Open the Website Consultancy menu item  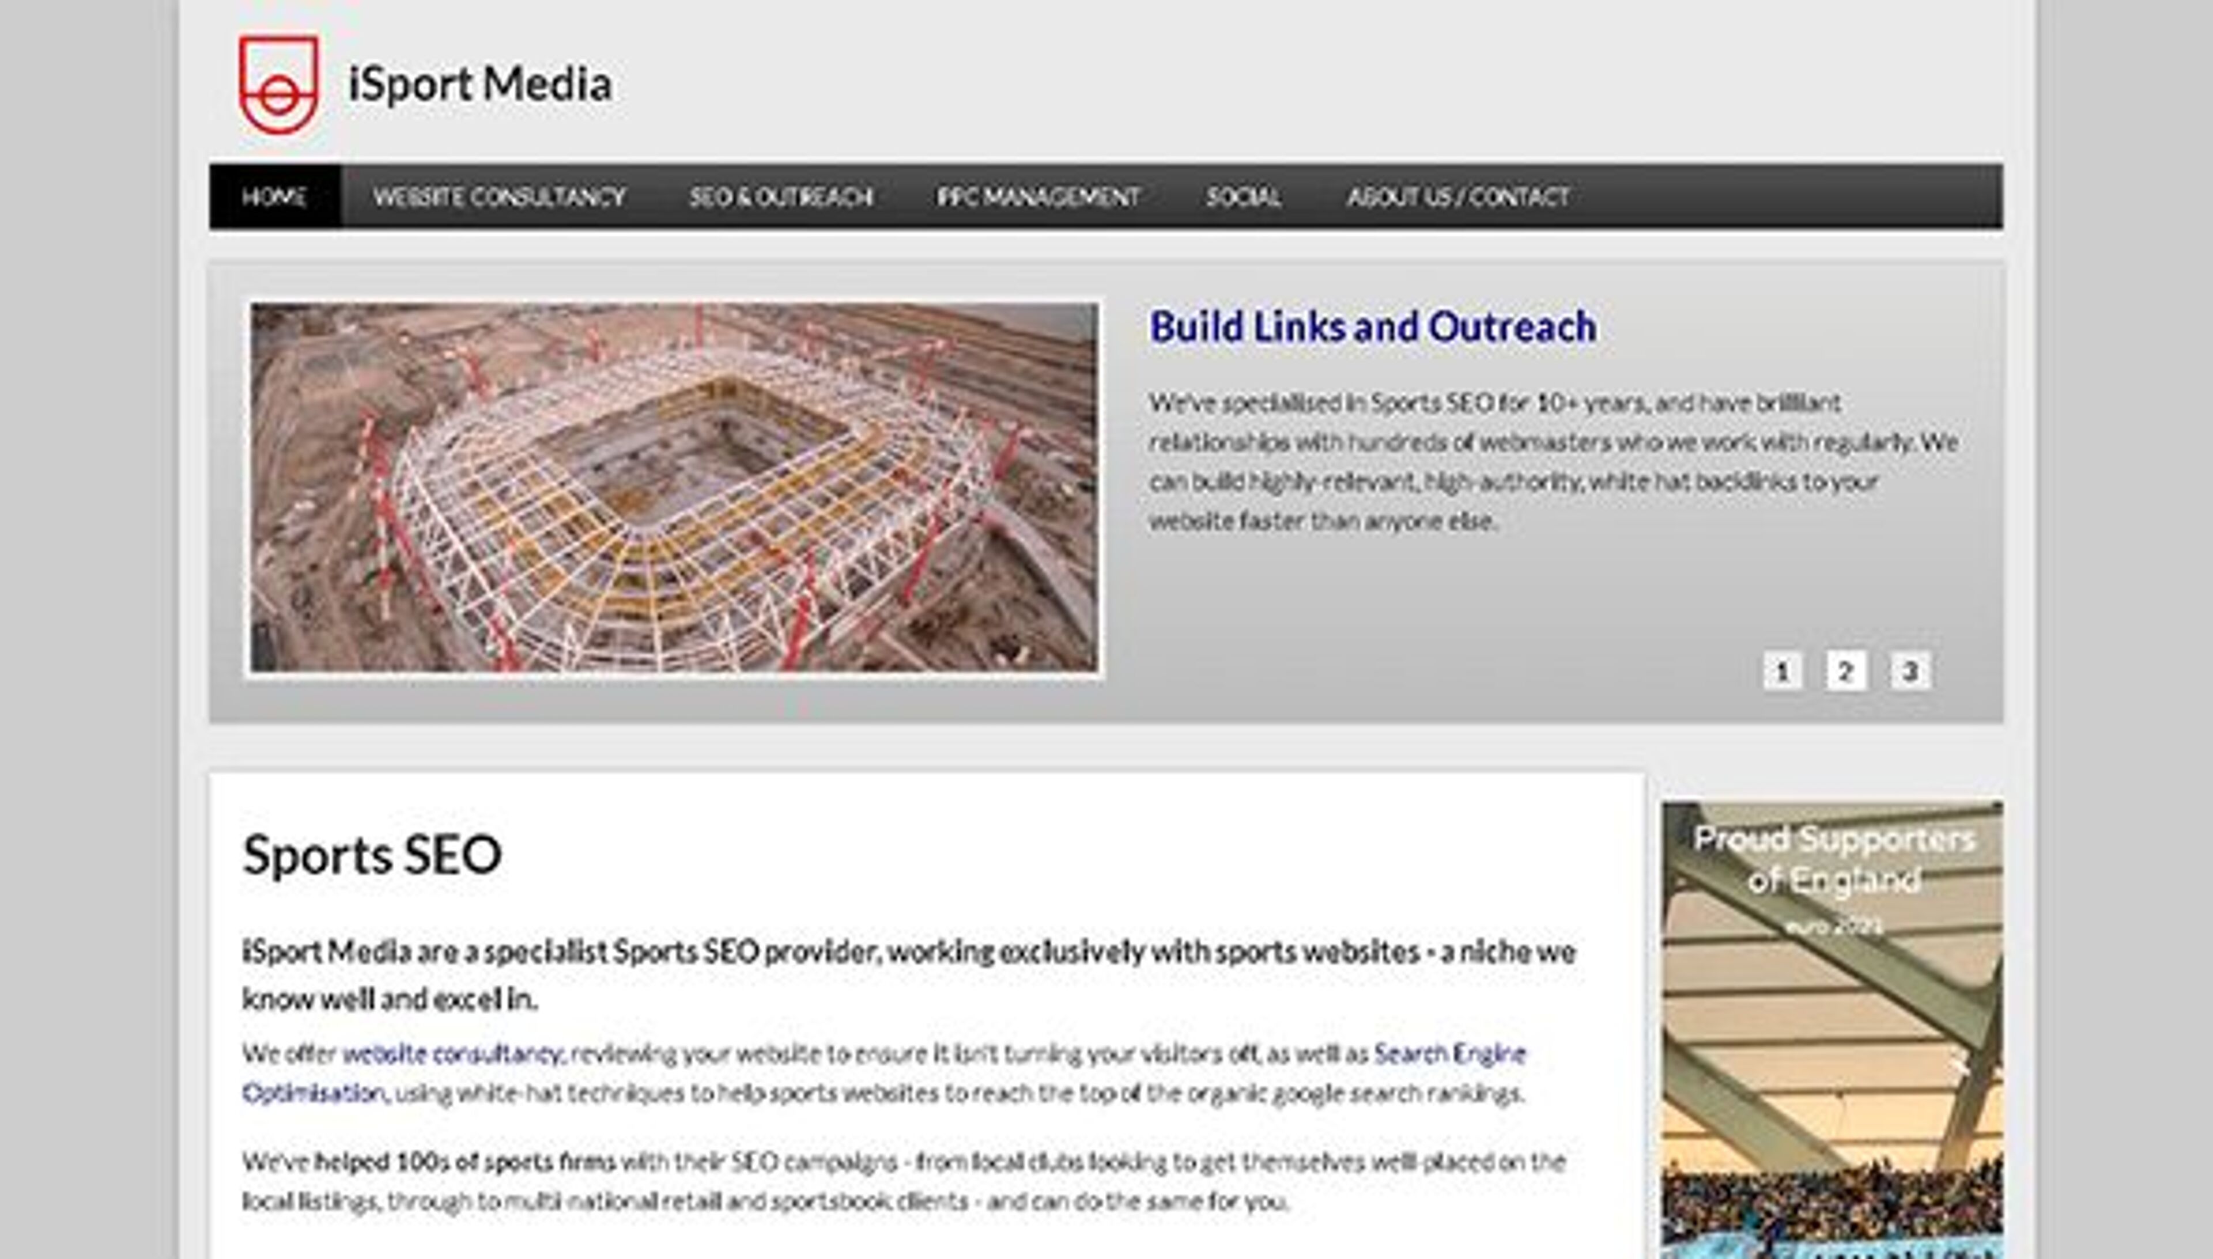tap(499, 196)
